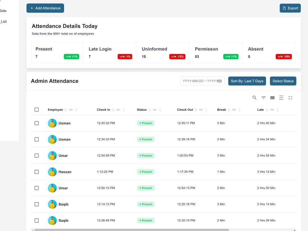Open the show/hide columns icon
The height and width of the screenshot is (231, 308).
coord(272,98)
